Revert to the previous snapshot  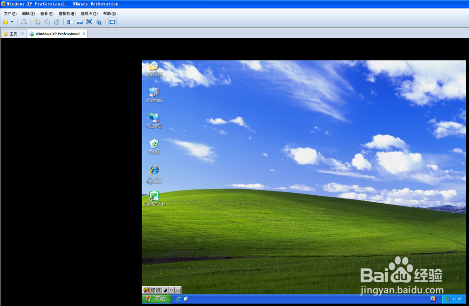[x=47, y=22]
